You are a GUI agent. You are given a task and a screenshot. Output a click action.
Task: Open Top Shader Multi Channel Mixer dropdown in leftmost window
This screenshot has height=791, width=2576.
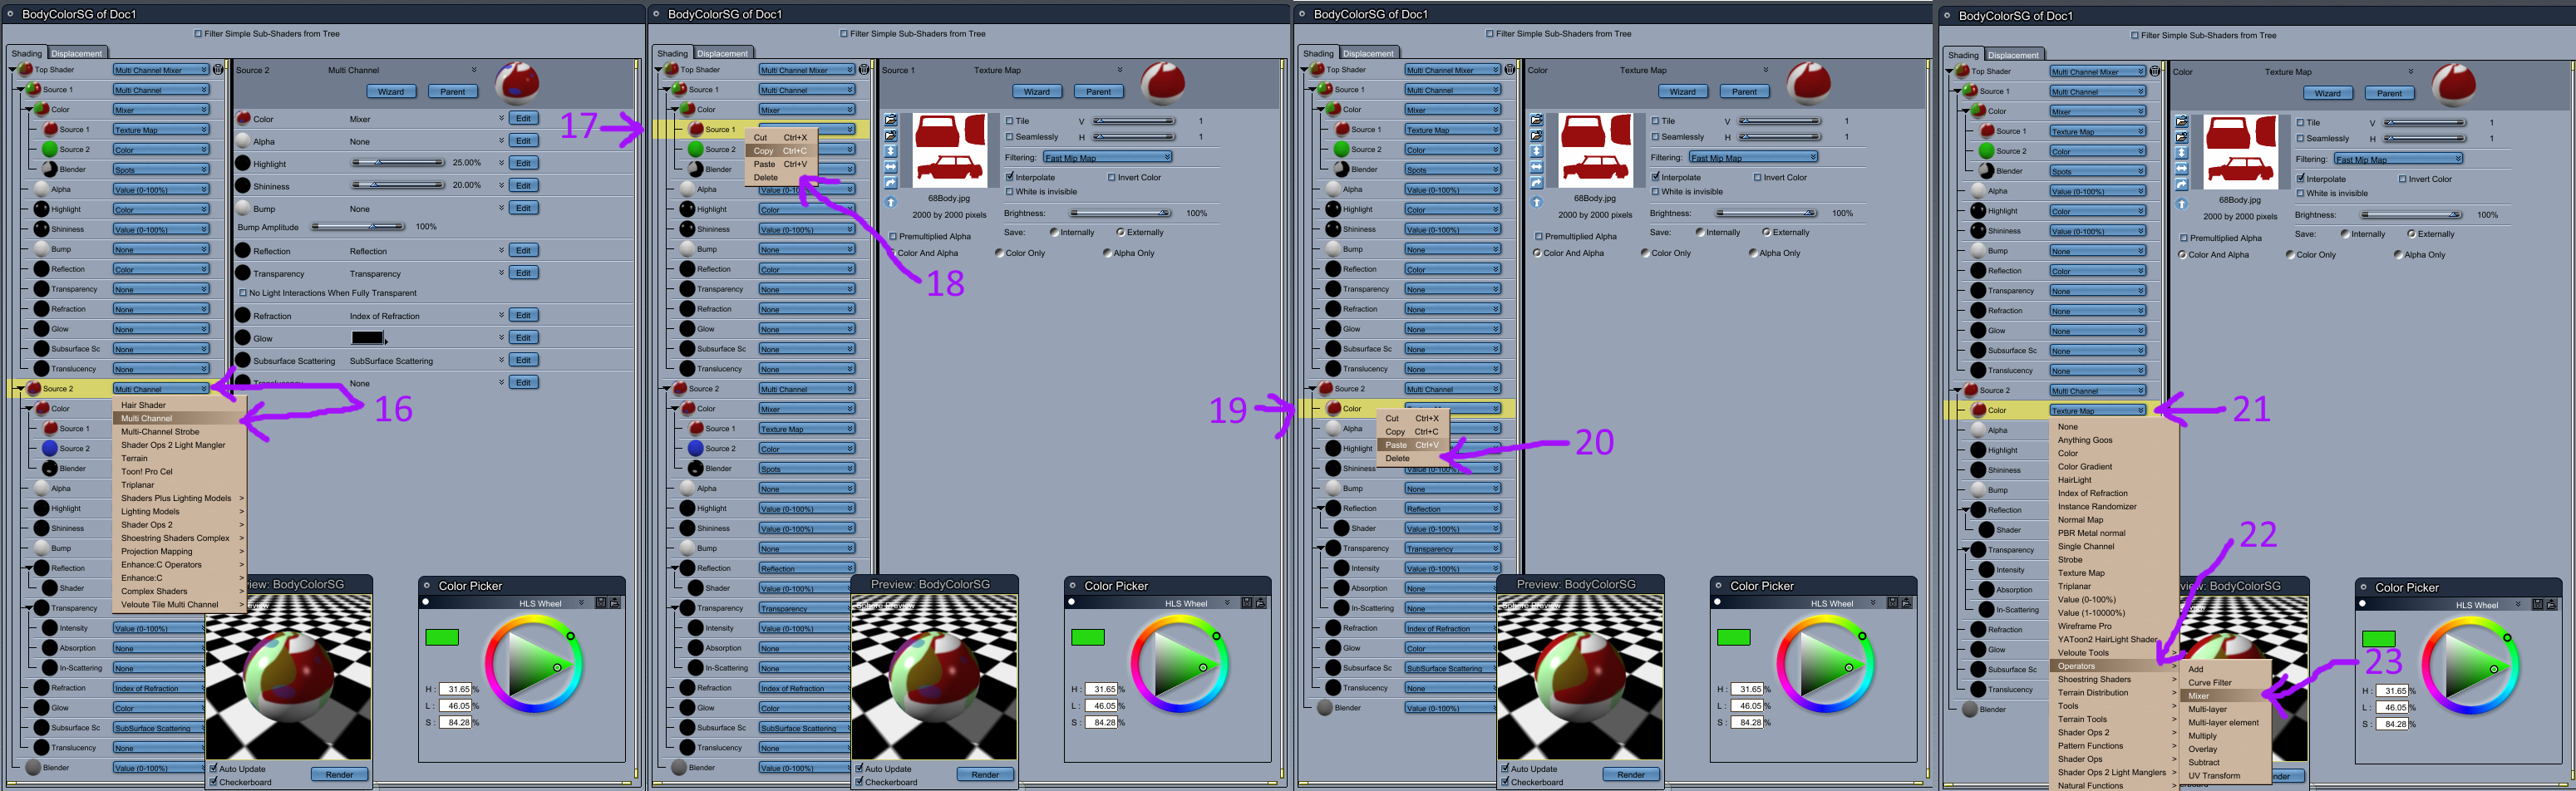point(160,70)
